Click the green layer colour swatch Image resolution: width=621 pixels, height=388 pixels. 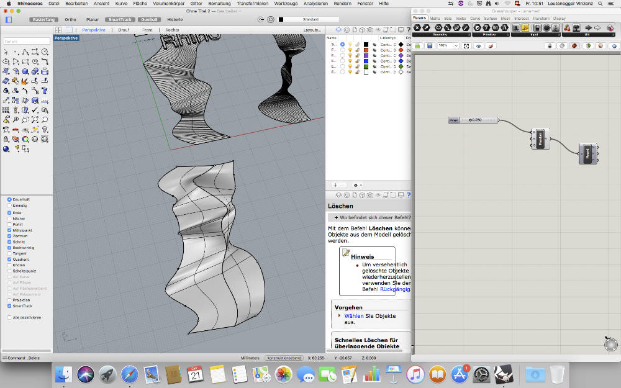(x=366, y=66)
